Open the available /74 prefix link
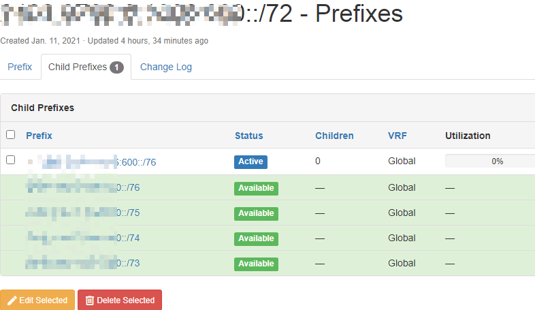This screenshot has height=310, width=535. click(82, 238)
